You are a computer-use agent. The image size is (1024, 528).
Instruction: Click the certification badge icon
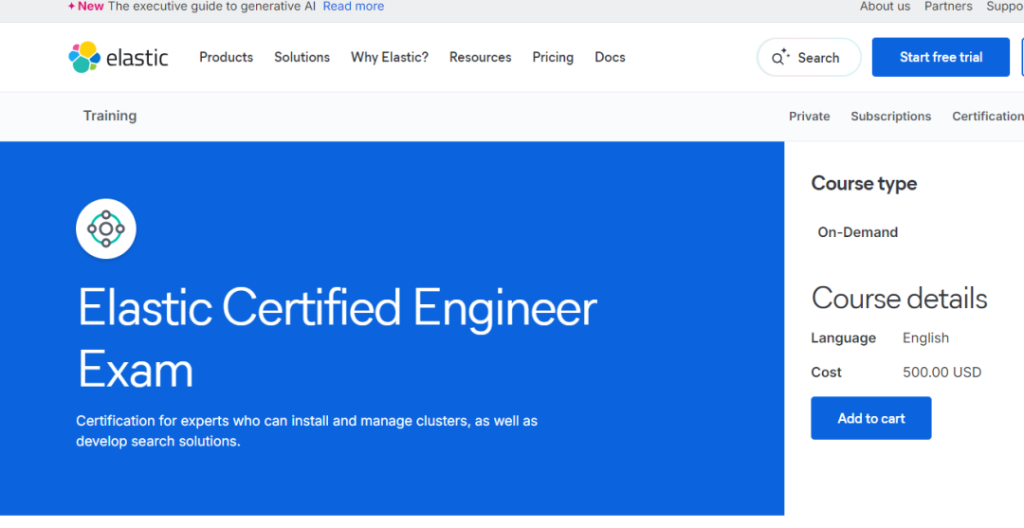pyautogui.click(x=106, y=229)
